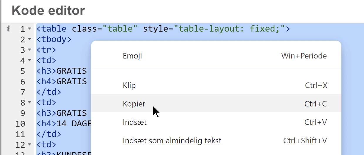Click the <h3>GRATIS text on line 9
The height and width of the screenshot is (155, 364).
pyautogui.click(x=62, y=113)
